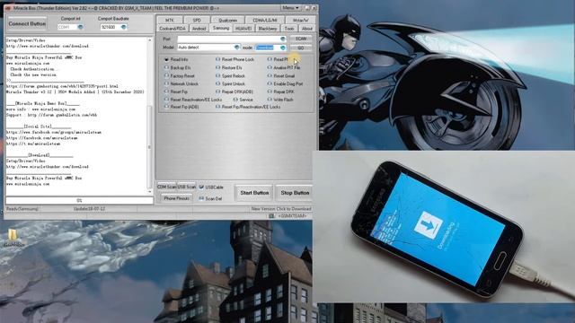The height and width of the screenshot is (323, 575).
Task: Click the phone photo thumbnail
Action: click(x=444, y=227)
